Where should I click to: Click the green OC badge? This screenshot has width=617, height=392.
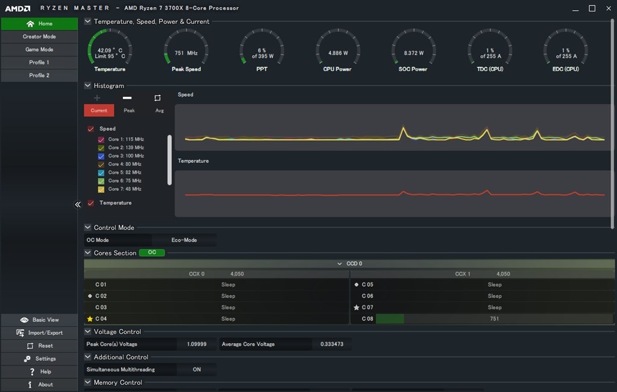pos(152,253)
